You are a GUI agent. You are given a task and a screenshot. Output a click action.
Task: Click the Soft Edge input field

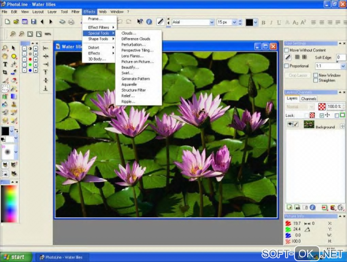pos(341,57)
